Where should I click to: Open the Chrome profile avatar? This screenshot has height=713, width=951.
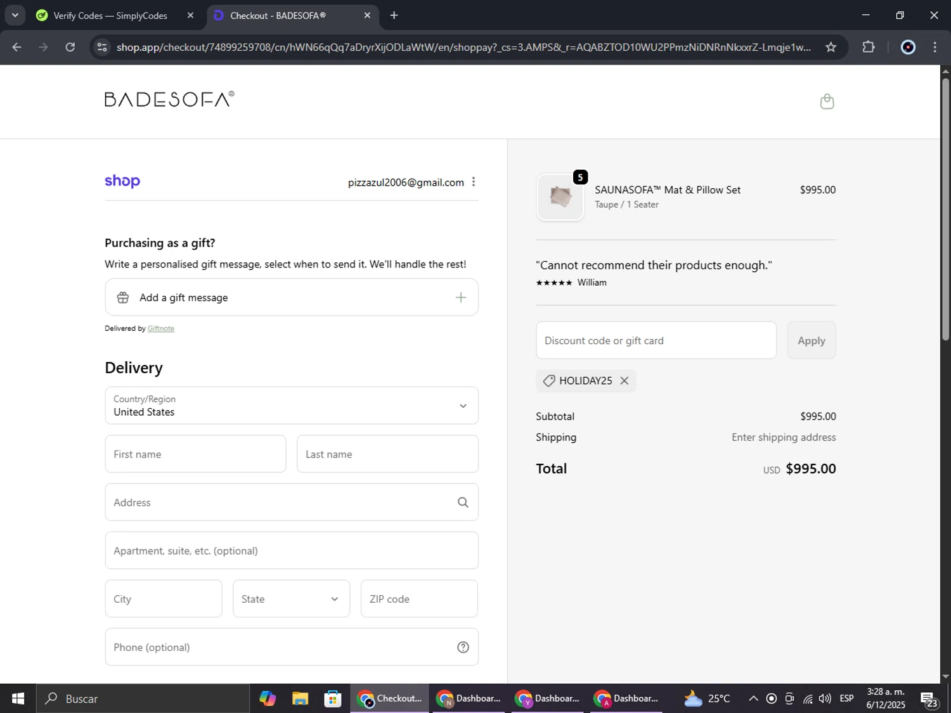[x=908, y=47]
